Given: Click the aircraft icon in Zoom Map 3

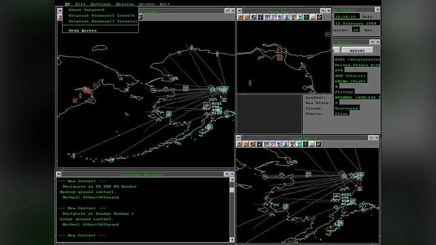Looking at the screenshot, I should [299, 144].
